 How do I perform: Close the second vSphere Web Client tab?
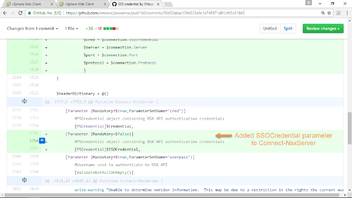tap(105, 4)
